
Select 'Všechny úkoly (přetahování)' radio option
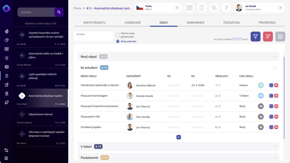pyautogui.click(x=118, y=35)
